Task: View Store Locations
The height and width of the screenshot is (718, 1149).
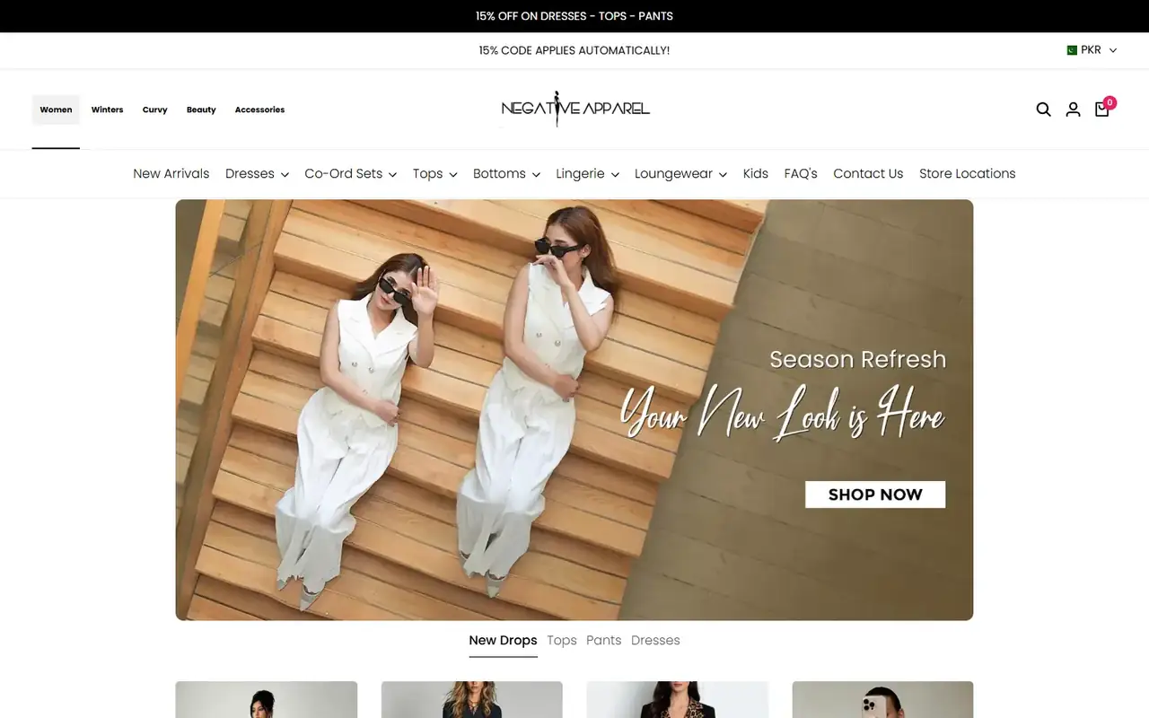Action: click(x=967, y=173)
